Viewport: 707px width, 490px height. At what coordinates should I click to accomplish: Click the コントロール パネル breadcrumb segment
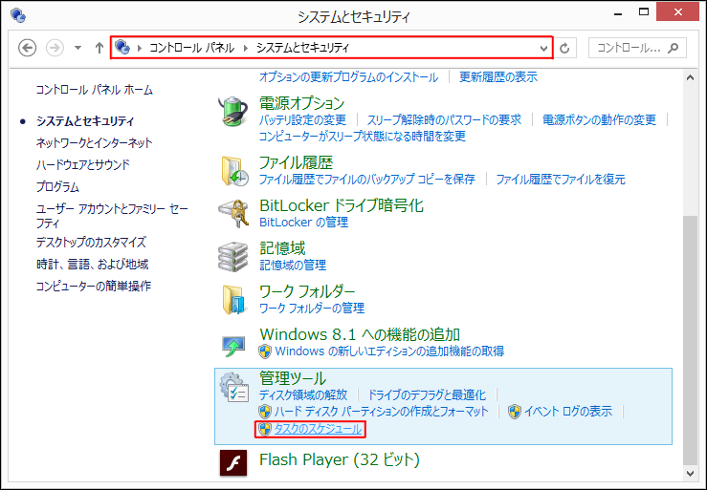click(192, 48)
